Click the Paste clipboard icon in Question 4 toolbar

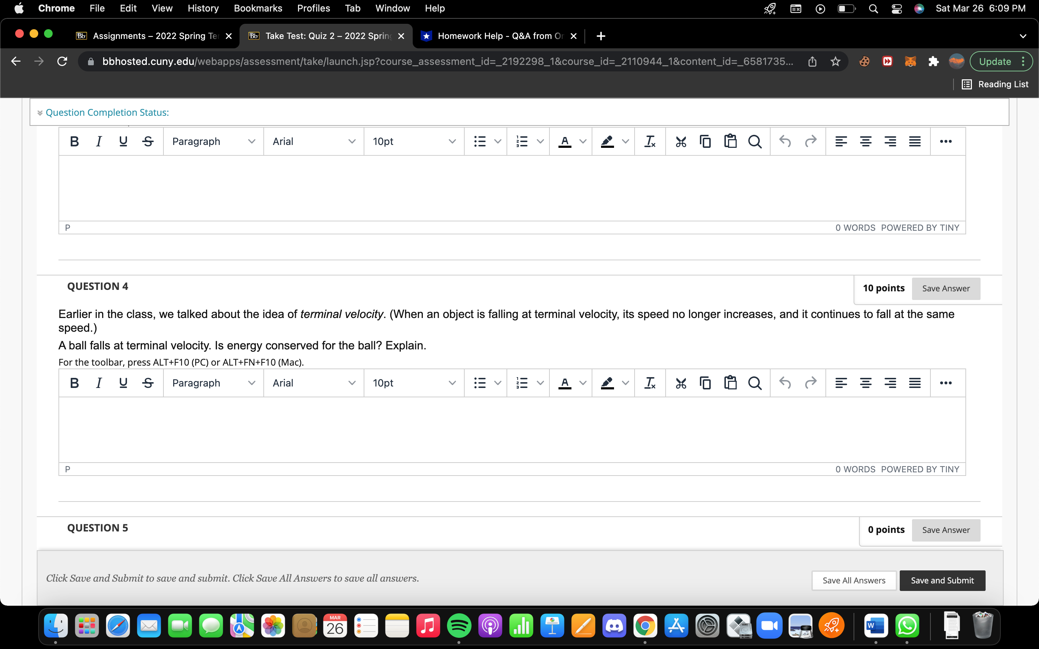[730, 383]
